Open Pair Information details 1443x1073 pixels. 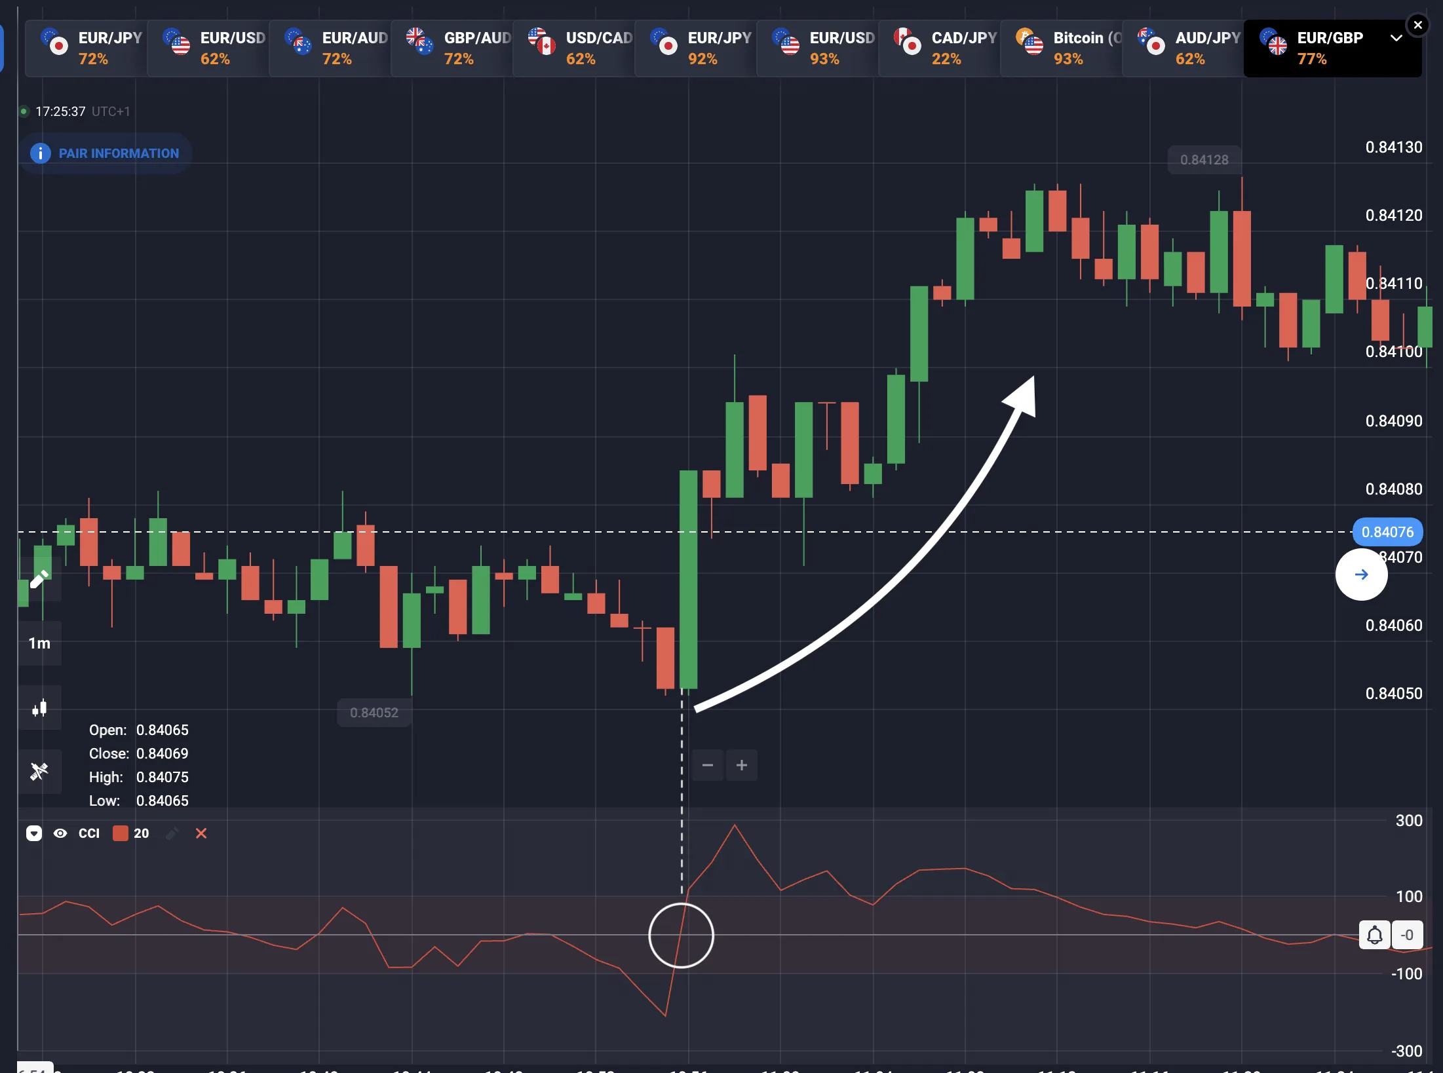click(105, 153)
